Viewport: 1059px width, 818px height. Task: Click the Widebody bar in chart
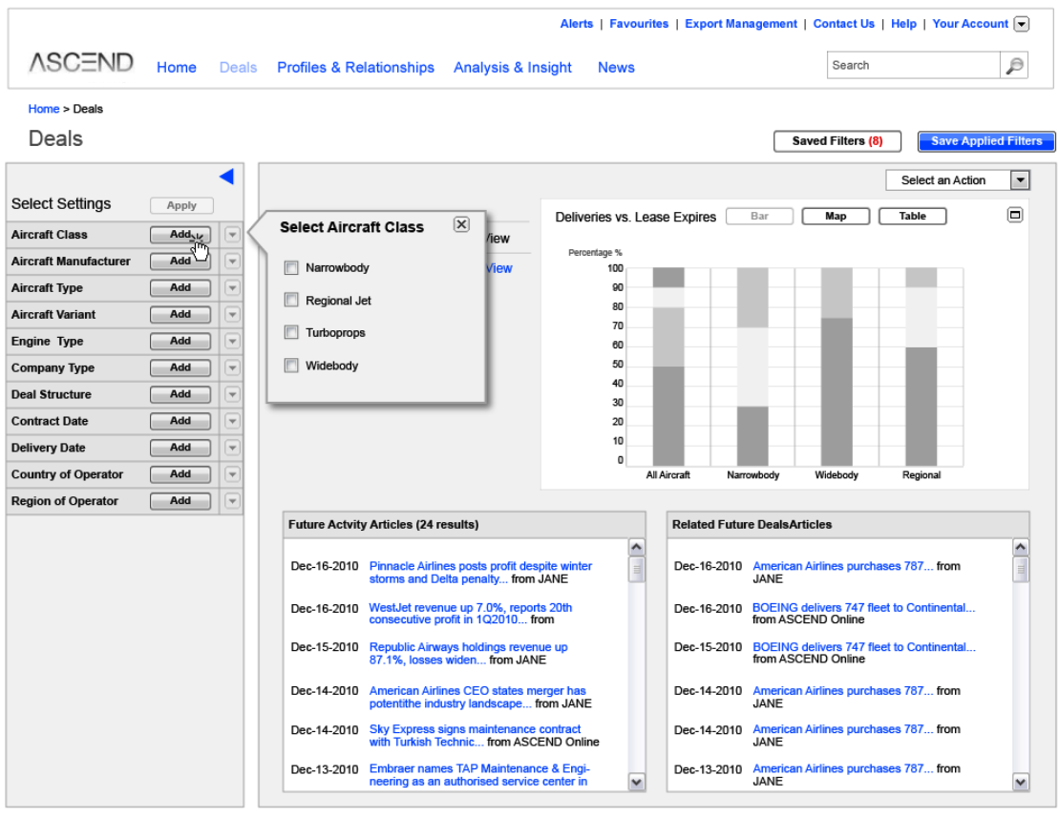pyautogui.click(x=837, y=367)
